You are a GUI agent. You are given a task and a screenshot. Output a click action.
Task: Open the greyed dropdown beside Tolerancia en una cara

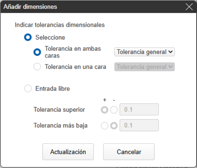tap(144, 67)
